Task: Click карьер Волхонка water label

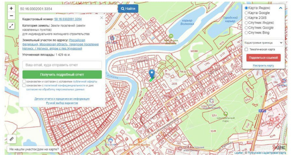Action: pos(187,22)
